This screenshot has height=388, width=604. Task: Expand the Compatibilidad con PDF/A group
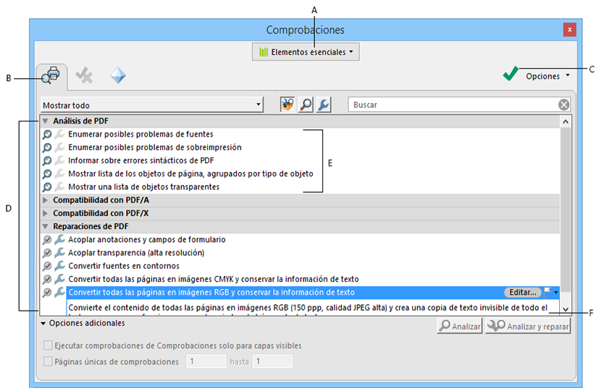click(46, 200)
